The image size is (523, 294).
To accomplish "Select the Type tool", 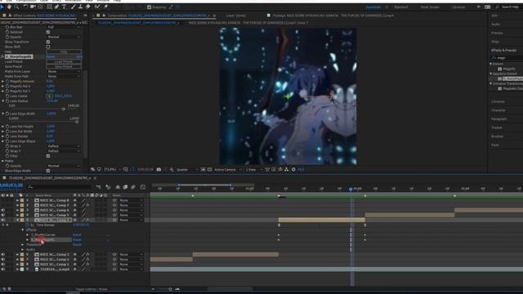I will (64, 7).
